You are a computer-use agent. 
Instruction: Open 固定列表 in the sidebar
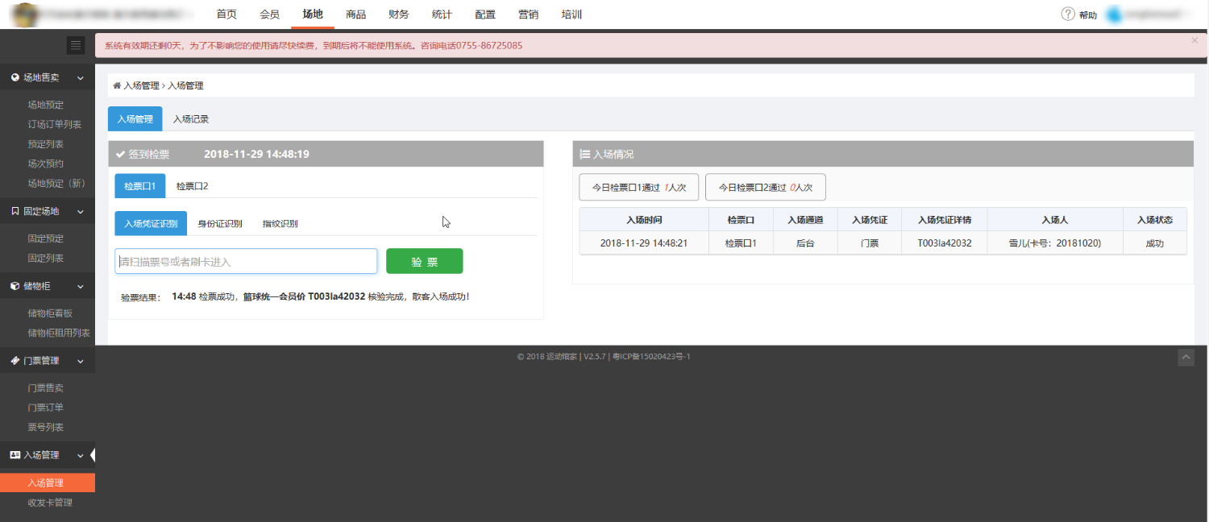pos(46,259)
